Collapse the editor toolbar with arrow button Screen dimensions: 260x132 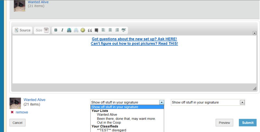pyautogui.click(x=254, y=33)
